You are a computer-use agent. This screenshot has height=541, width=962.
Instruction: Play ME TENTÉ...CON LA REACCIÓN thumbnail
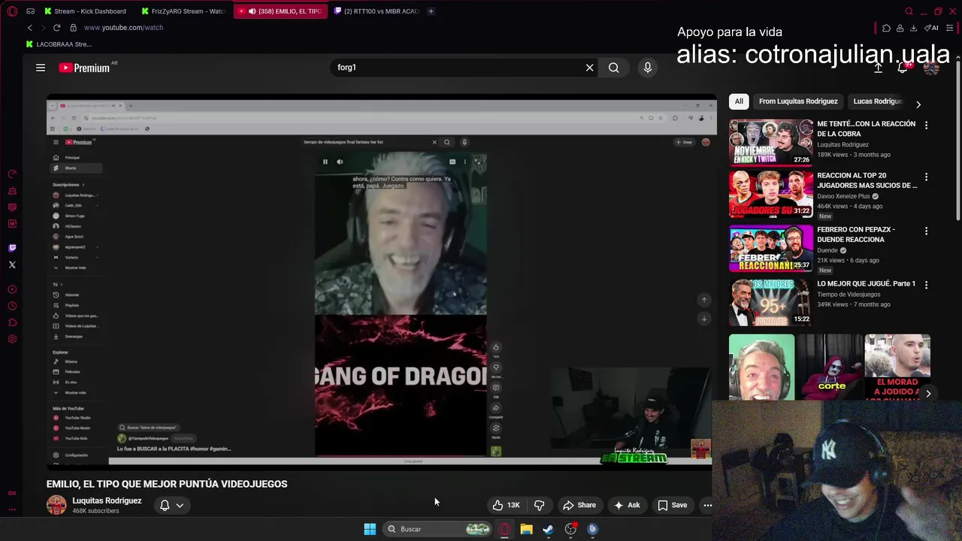pyautogui.click(x=770, y=142)
